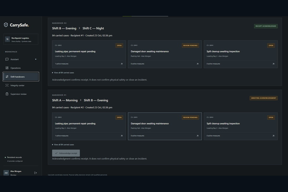
Task: Expand View all 84 carried cases in Handover #2
Action: point(63,73)
